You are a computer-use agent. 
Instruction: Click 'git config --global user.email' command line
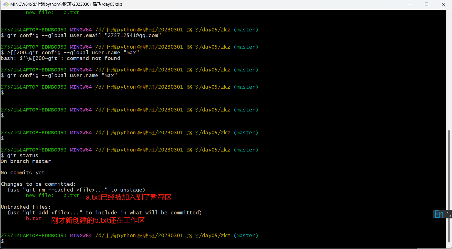tap(81, 35)
